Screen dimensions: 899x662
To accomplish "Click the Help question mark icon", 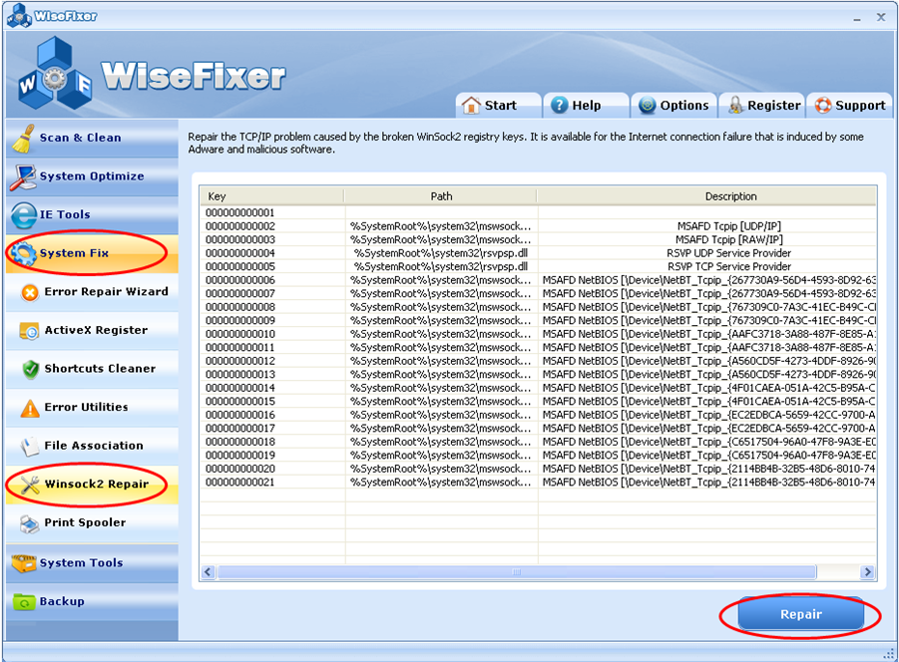I will [x=559, y=106].
